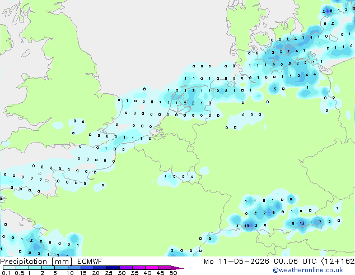Open the weatheronline.co.uk copyright link
The image size is (355, 275).
(308, 270)
